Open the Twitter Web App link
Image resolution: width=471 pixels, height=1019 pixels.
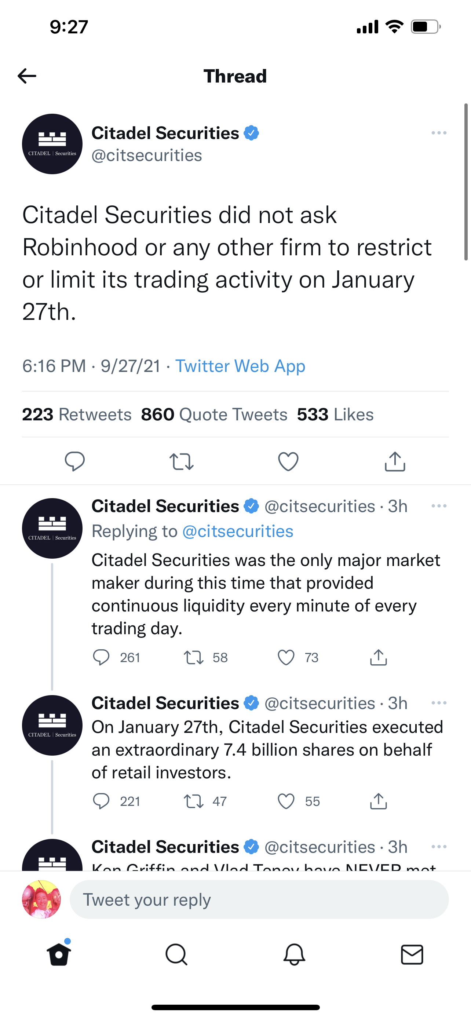pyautogui.click(x=240, y=366)
